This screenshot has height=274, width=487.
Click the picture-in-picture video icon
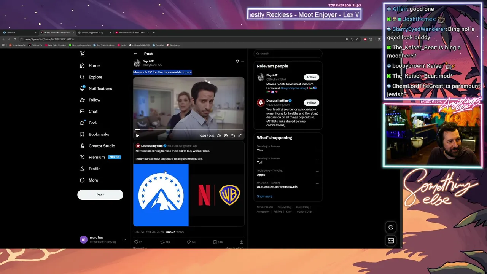pos(233,135)
